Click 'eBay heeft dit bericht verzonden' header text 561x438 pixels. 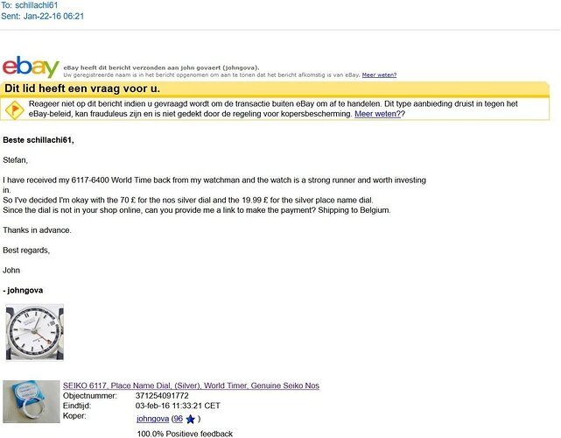161,67
